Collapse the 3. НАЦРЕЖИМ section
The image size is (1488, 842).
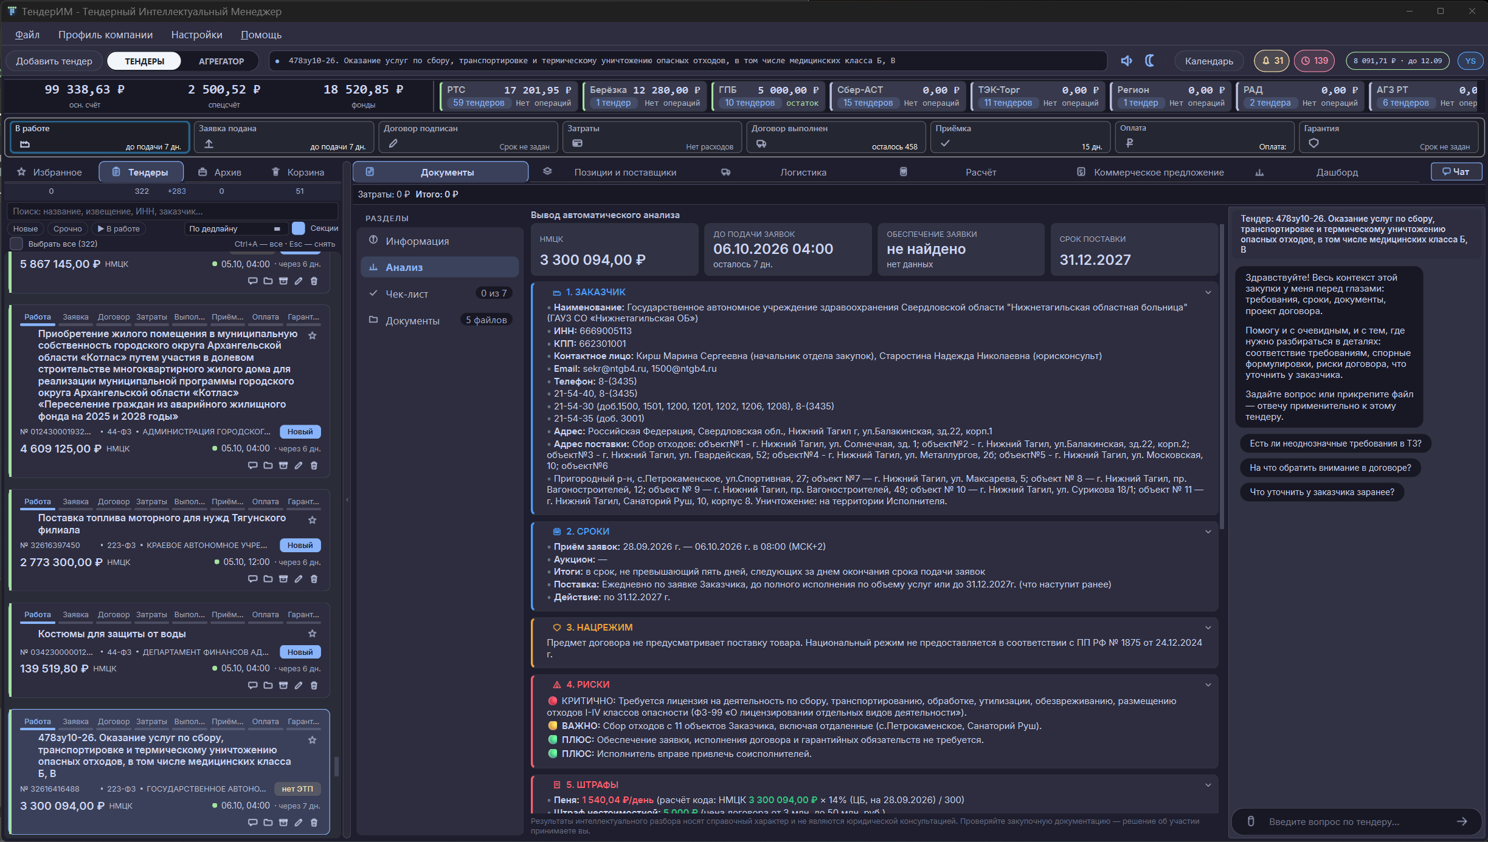click(1208, 628)
